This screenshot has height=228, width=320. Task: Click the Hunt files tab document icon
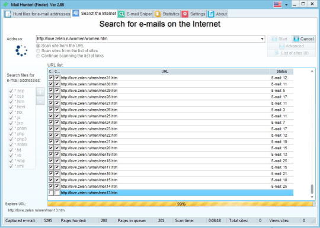[x=8, y=14]
